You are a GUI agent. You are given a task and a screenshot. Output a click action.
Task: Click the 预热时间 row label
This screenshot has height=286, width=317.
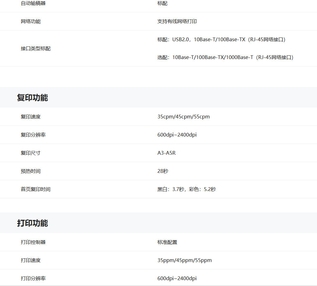(31, 171)
